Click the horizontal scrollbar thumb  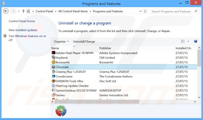[x=97, y=102]
